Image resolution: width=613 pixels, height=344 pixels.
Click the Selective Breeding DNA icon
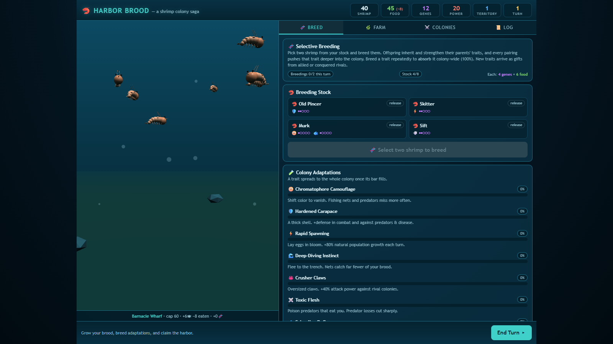click(291, 47)
